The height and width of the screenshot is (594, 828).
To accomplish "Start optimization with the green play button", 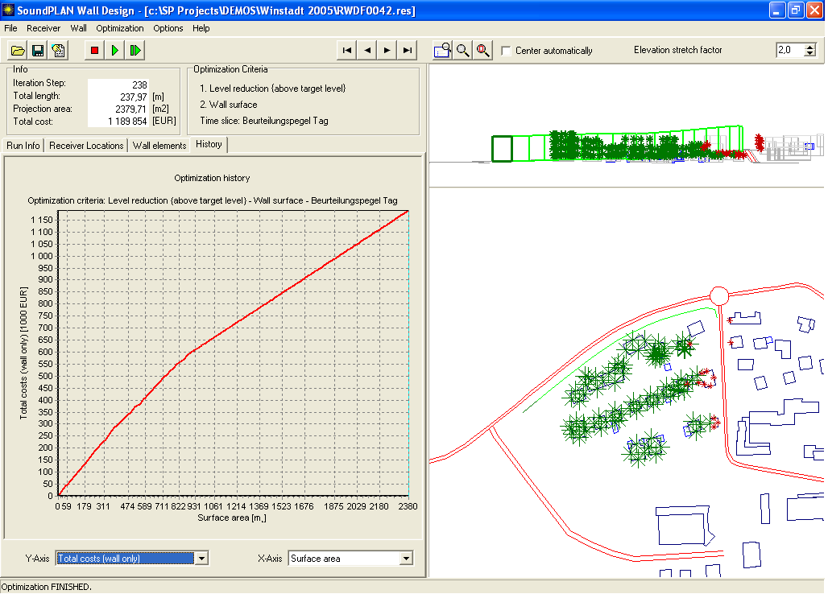I will pyautogui.click(x=114, y=51).
